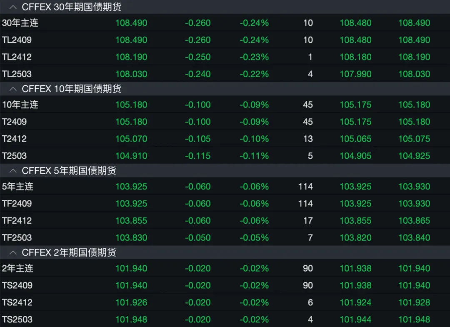Open the TF2409 contract

point(17,204)
